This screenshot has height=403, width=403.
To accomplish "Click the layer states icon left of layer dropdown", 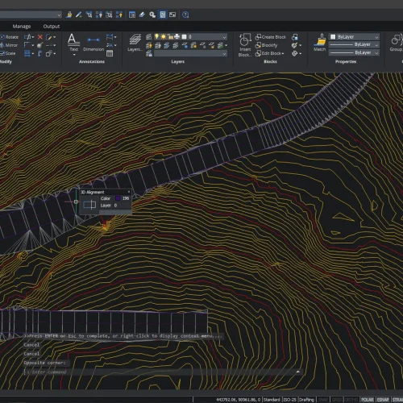I will click(x=148, y=37).
